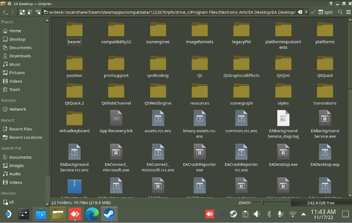Switch to Details tree view mode
The image size is (352, 223).
(39, 12)
